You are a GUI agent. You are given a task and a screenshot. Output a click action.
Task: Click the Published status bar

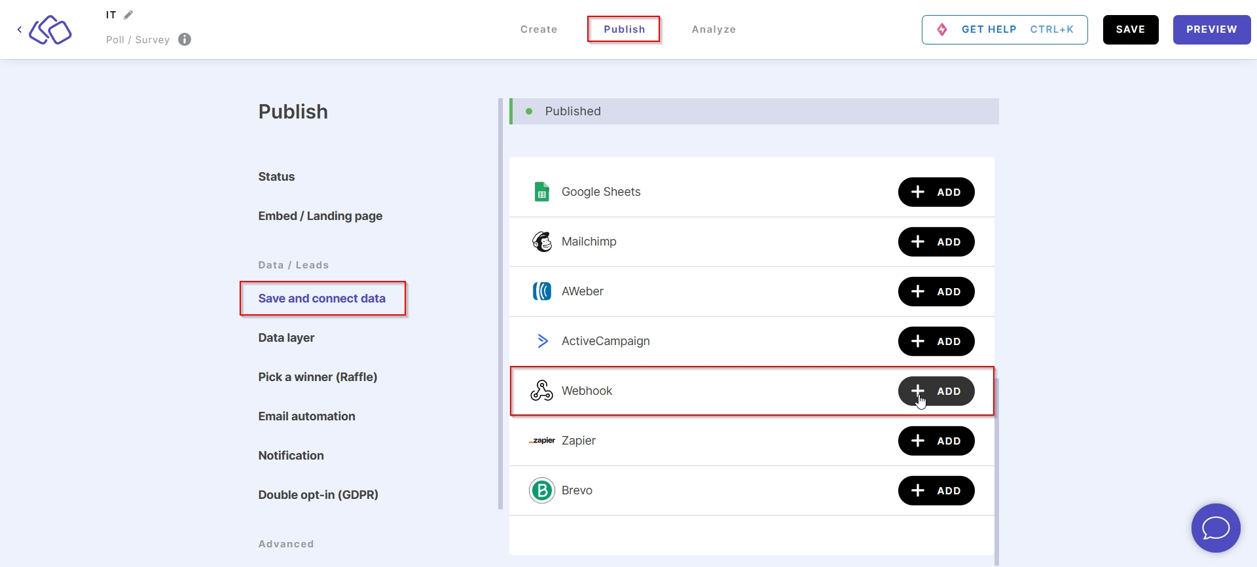[x=754, y=111]
